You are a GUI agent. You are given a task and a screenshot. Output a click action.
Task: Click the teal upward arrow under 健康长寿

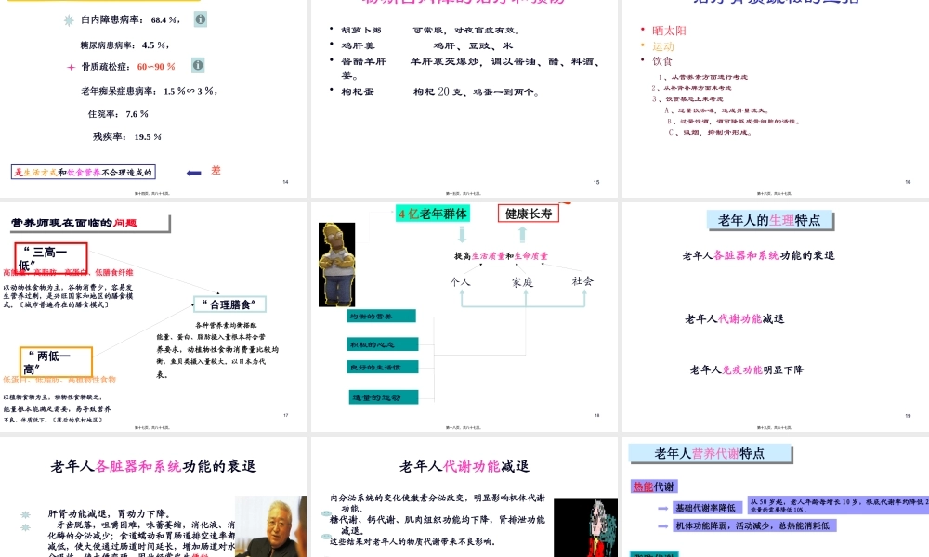521,232
